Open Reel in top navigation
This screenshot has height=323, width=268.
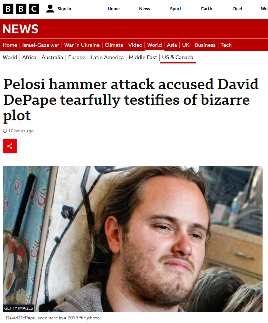(x=238, y=9)
